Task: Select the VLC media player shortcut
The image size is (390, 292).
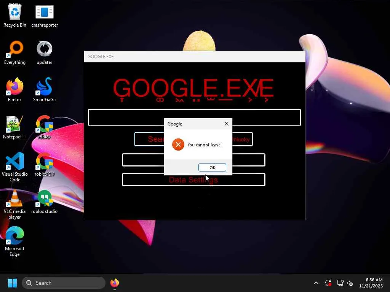Action: (15, 204)
